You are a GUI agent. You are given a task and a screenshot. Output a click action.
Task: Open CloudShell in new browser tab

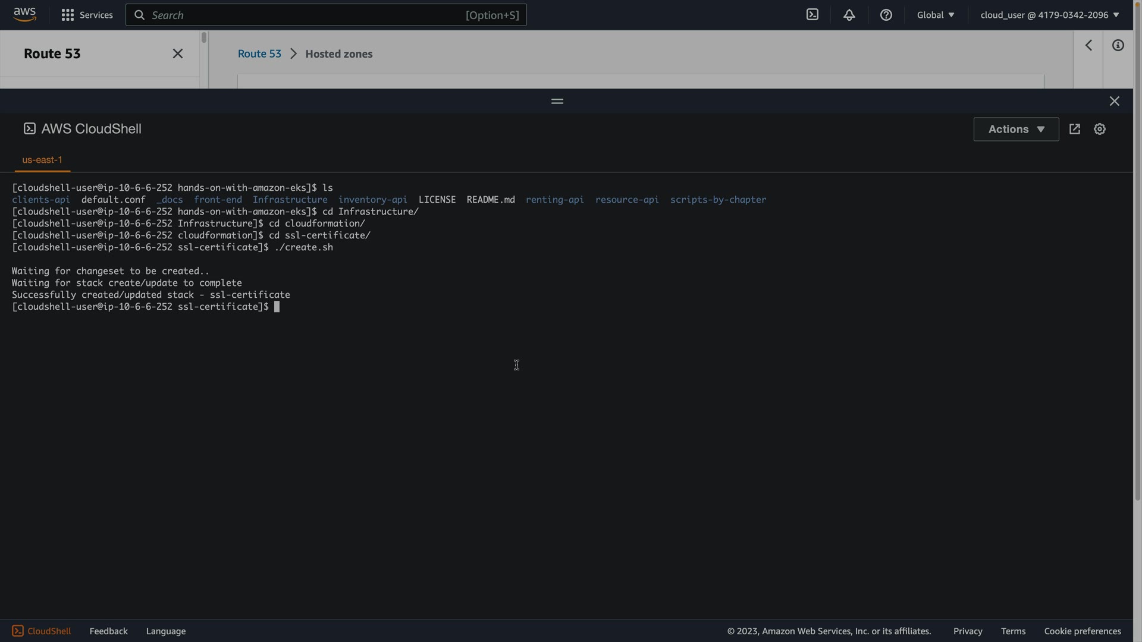1075,129
